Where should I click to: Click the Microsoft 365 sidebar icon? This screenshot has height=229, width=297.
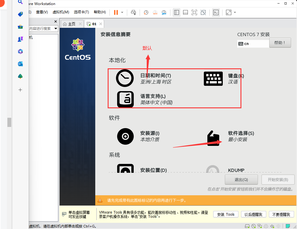[x=20, y=51]
